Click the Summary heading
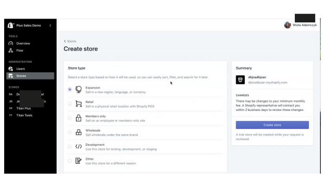 (x=244, y=68)
